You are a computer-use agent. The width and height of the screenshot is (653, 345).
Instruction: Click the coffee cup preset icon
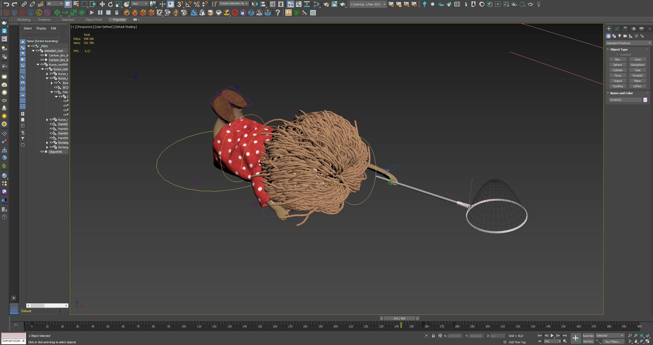pyautogui.click(x=219, y=13)
